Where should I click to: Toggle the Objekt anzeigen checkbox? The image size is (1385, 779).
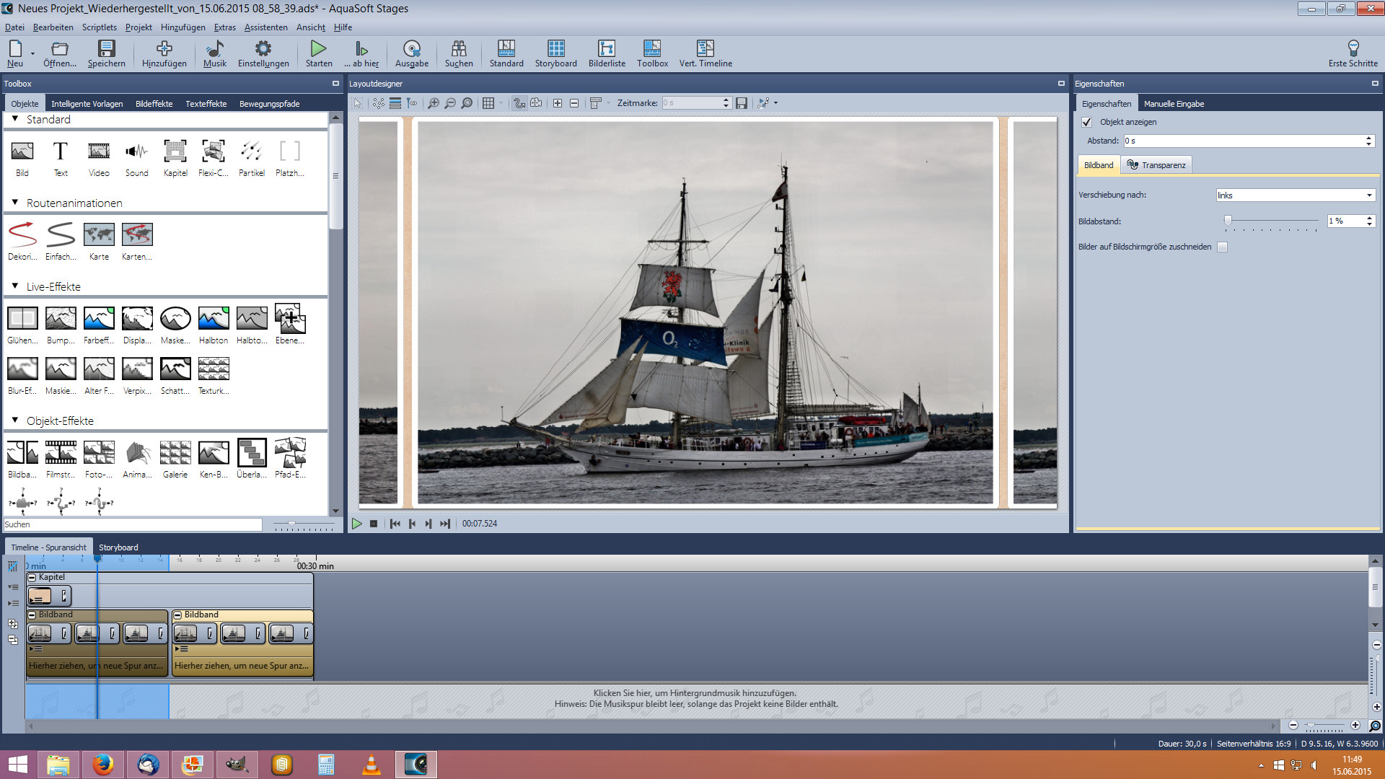click(1087, 123)
